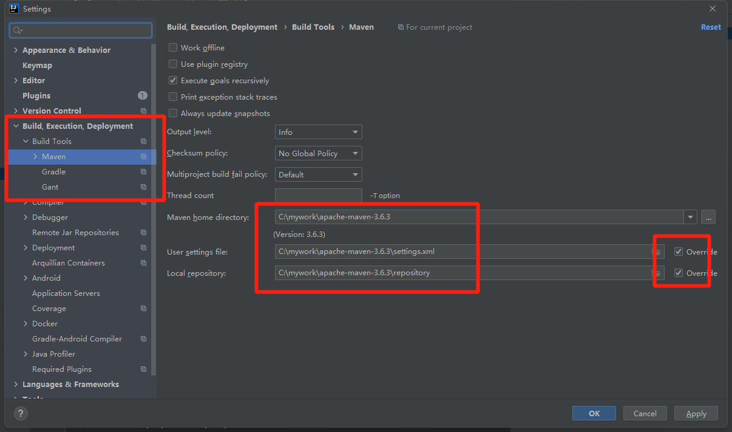Click the search magnifier icon in settings search

pos(17,30)
